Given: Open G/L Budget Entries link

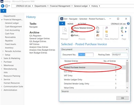Looking at the screenshot, I should [x=38, y=41].
